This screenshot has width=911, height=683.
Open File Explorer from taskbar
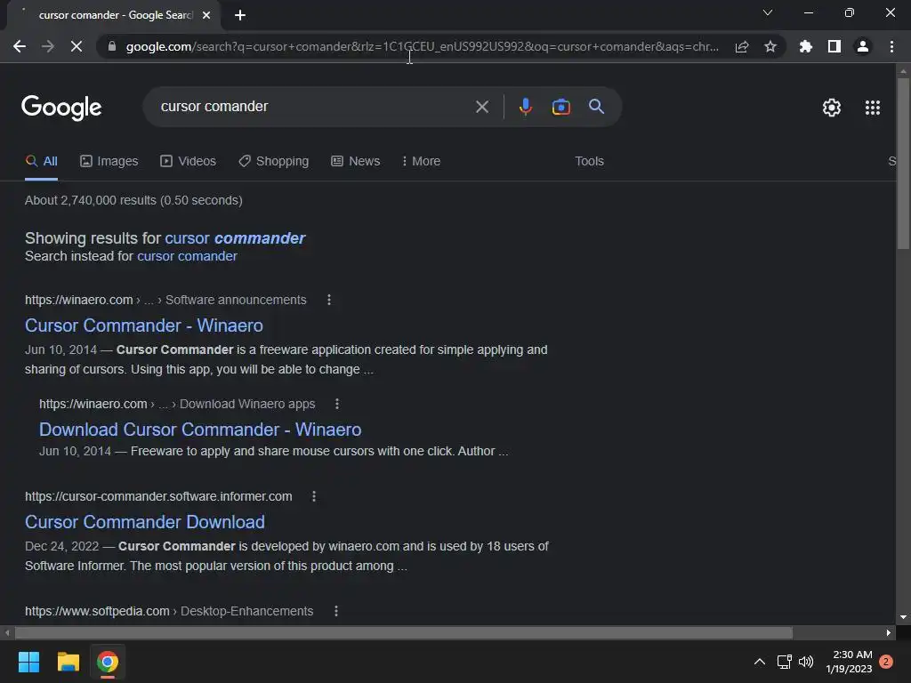68,662
